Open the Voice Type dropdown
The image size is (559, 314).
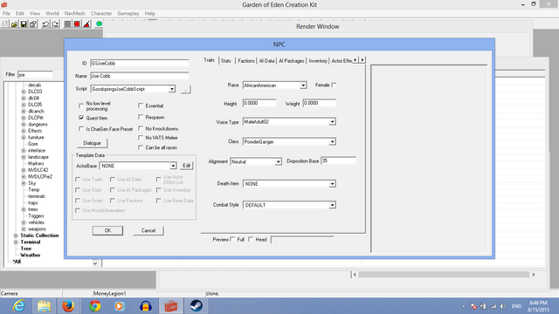pyautogui.click(x=332, y=122)
